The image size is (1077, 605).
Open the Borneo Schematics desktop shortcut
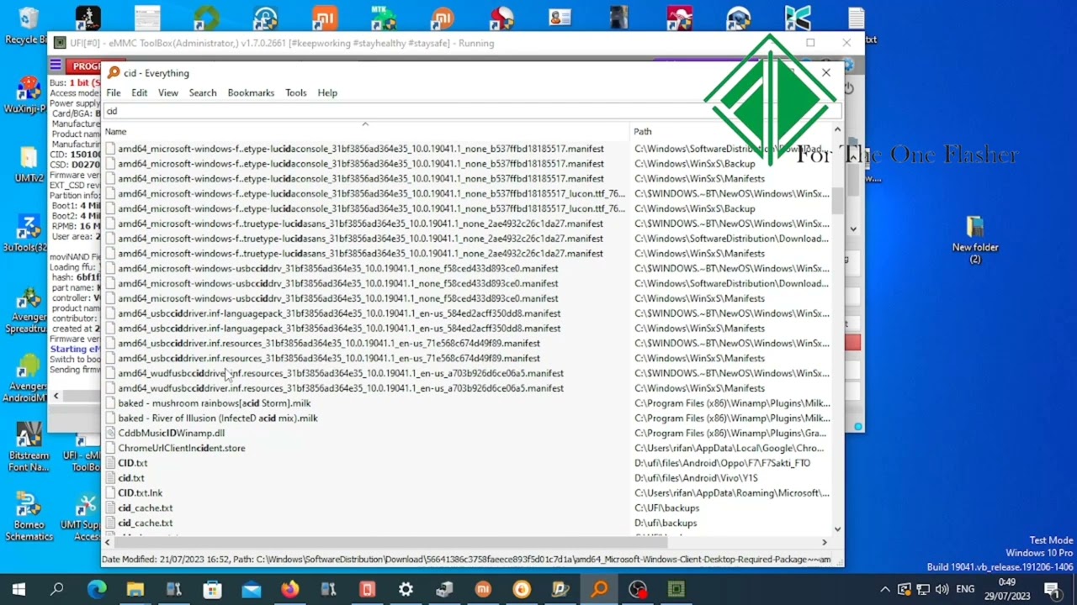click(x=28, y=517)
